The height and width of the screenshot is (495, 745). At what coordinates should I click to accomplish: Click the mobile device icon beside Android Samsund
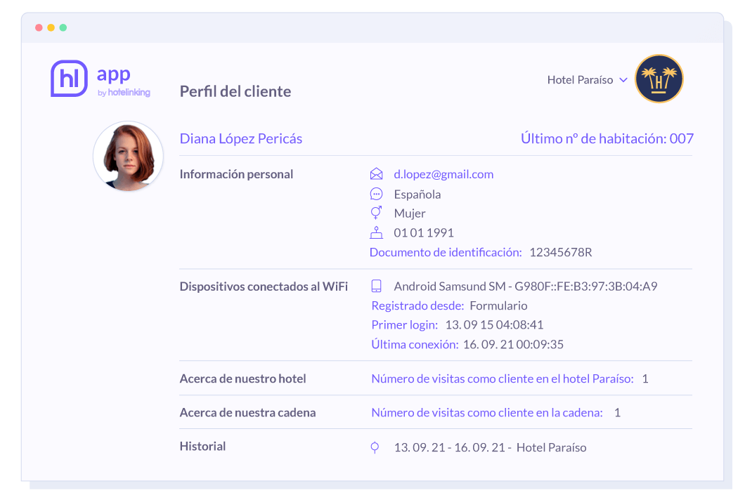click(x=376, y=286)
